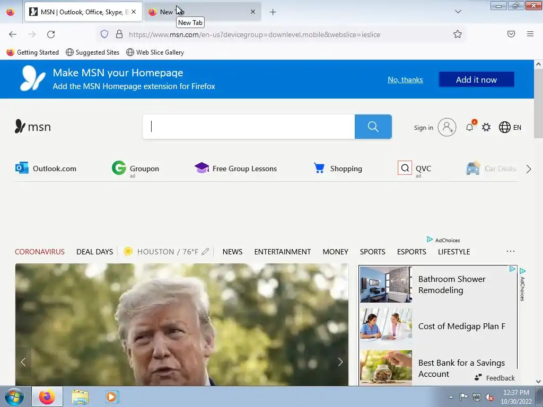Viewport: 543px width, 407px height.
Task: Click the Action Center flag tray icon
Action: (463, 397)
